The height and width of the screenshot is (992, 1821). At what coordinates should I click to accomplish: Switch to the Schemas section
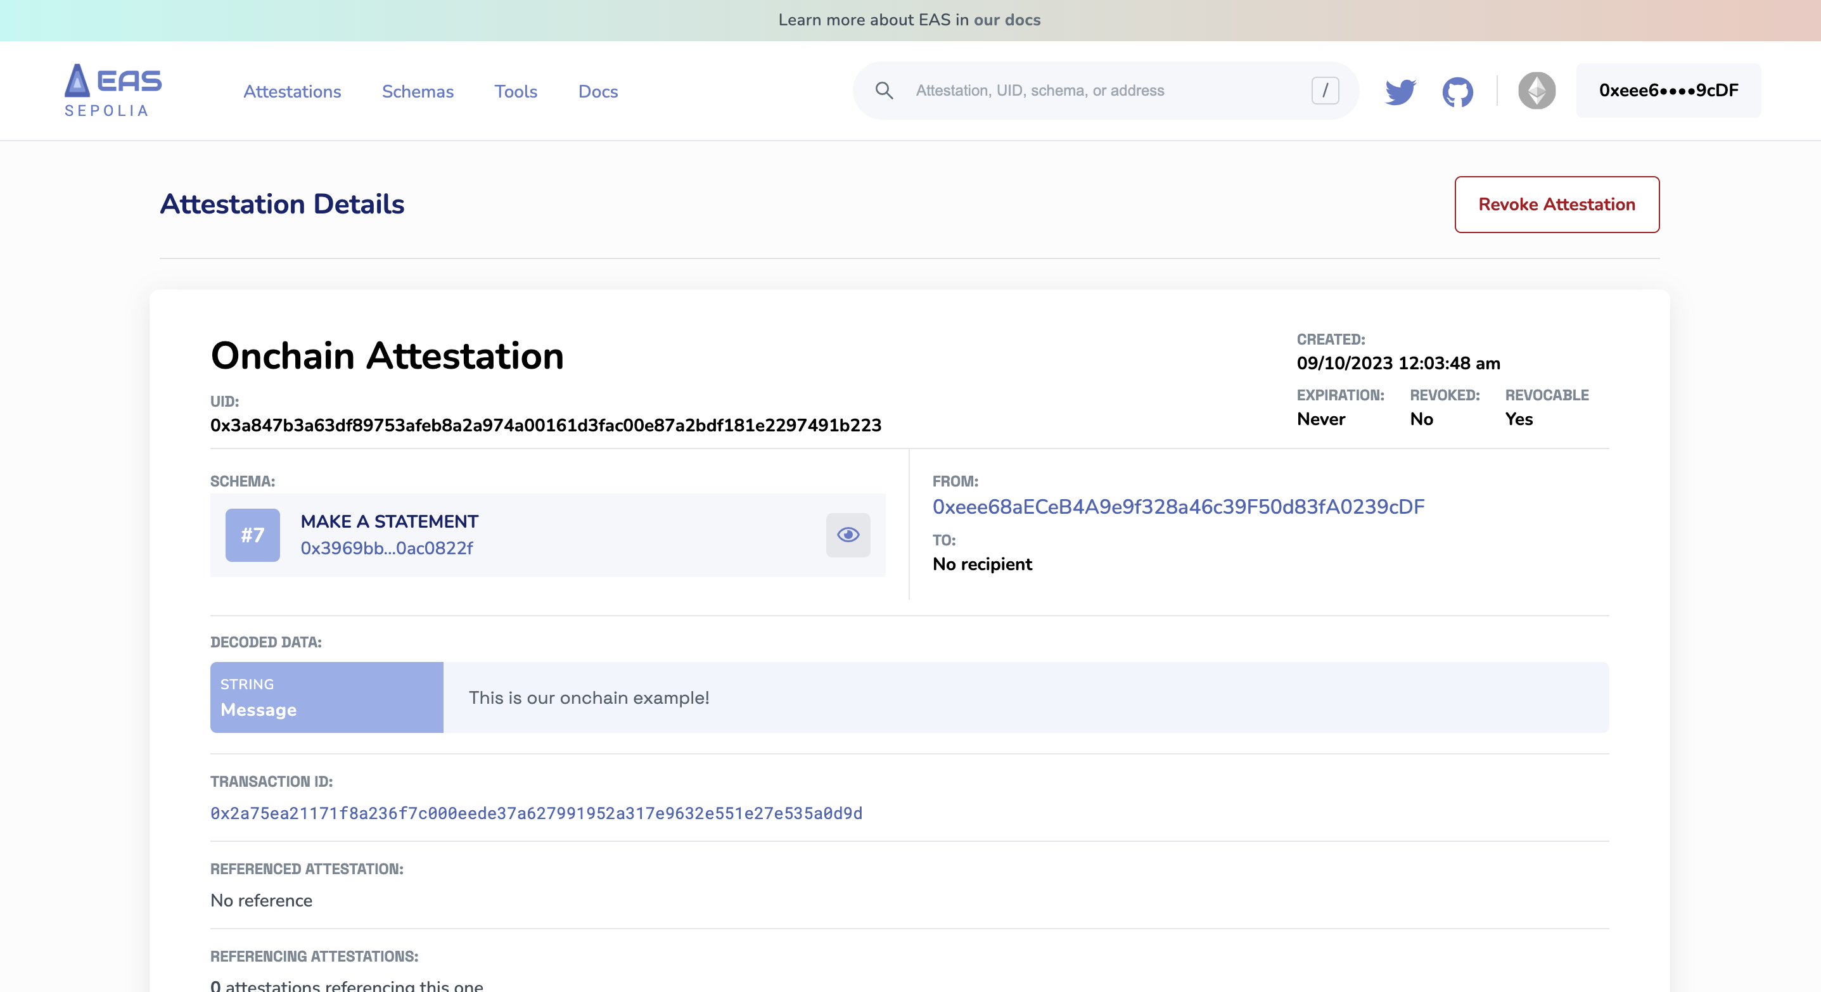point(417,91)
